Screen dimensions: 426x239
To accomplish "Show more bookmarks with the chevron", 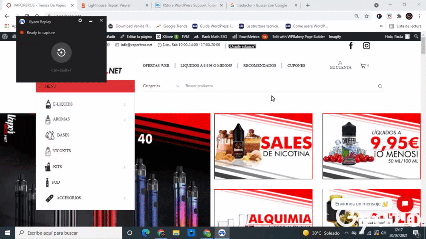I will pos(381,26).
